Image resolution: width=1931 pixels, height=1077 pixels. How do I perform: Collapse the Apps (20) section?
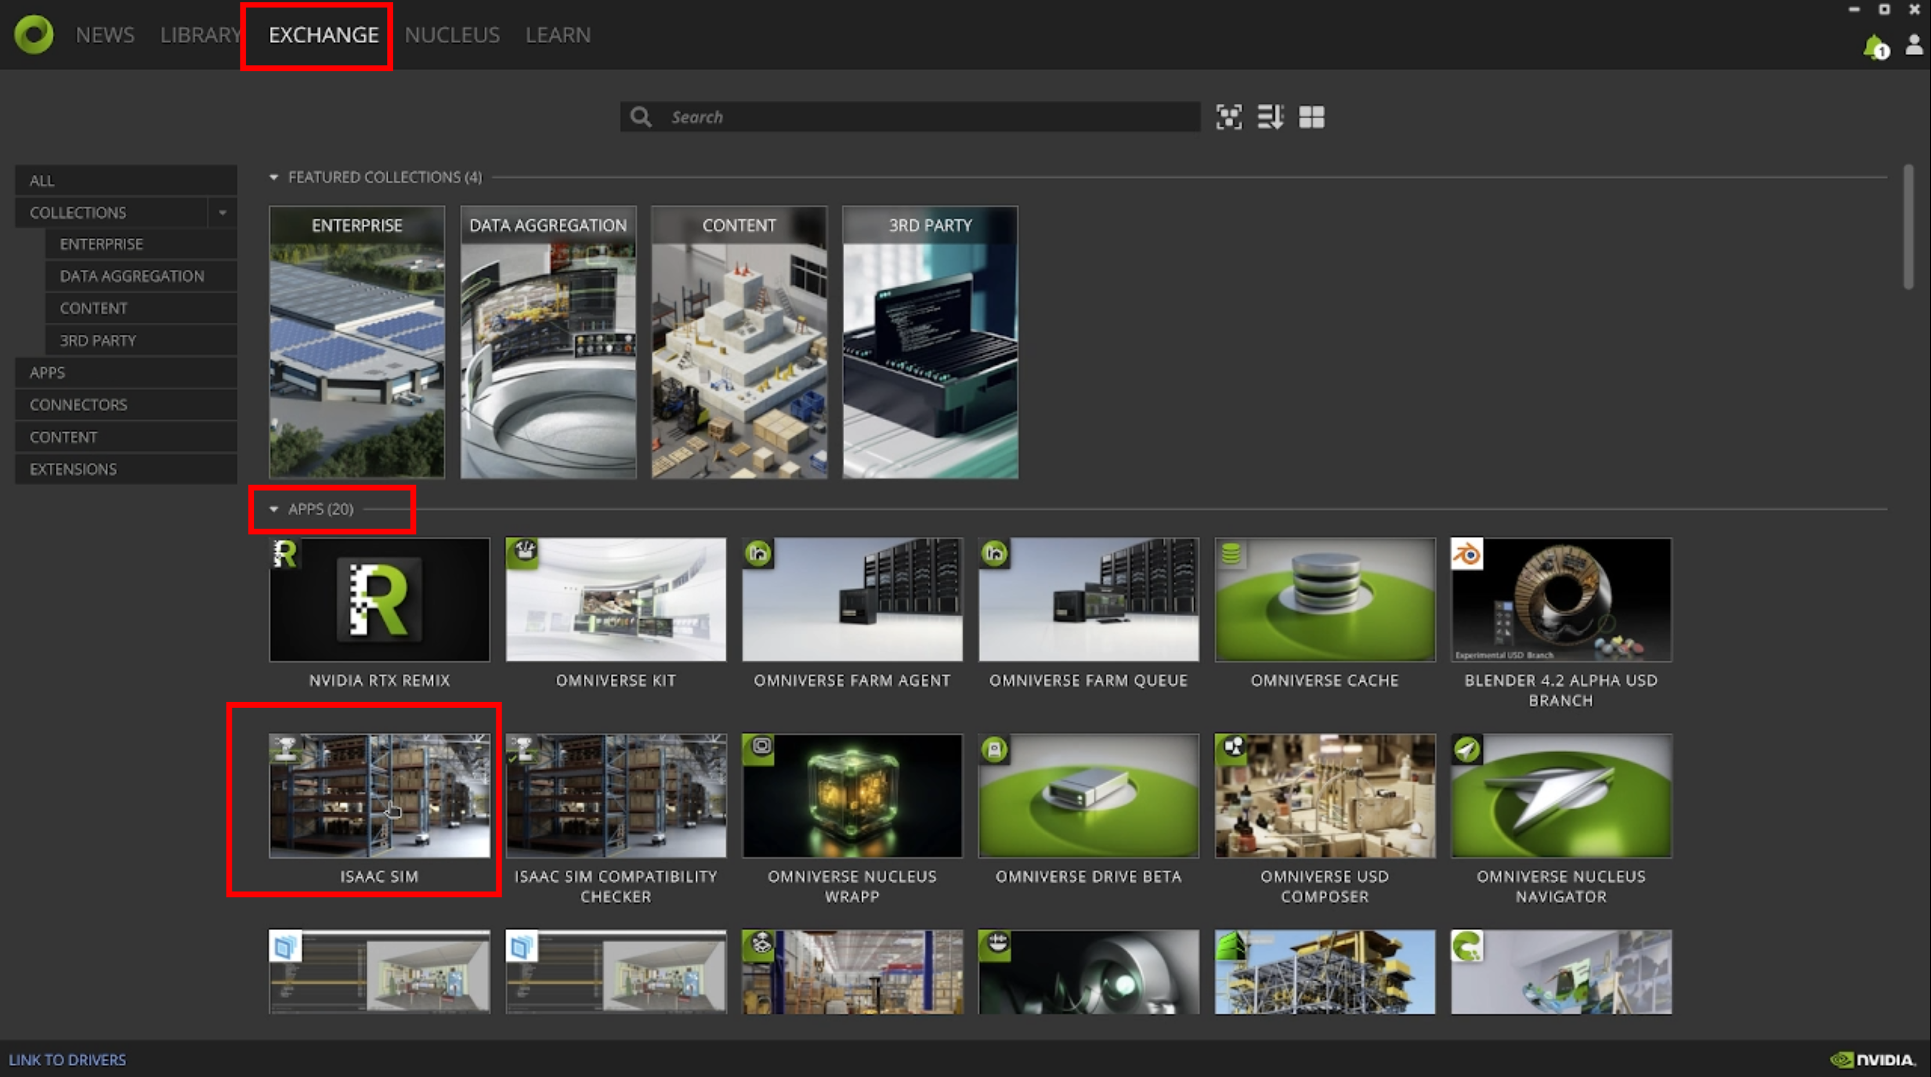point(274,509)
